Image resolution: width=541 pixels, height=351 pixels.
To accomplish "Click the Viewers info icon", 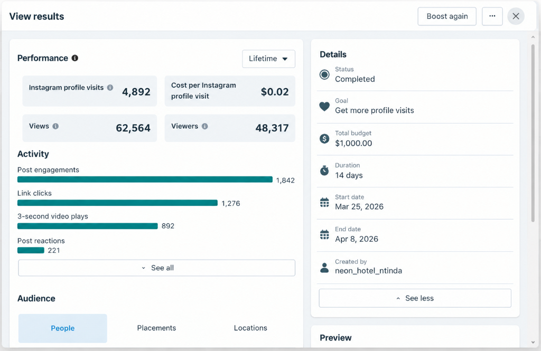I will 204,126.
